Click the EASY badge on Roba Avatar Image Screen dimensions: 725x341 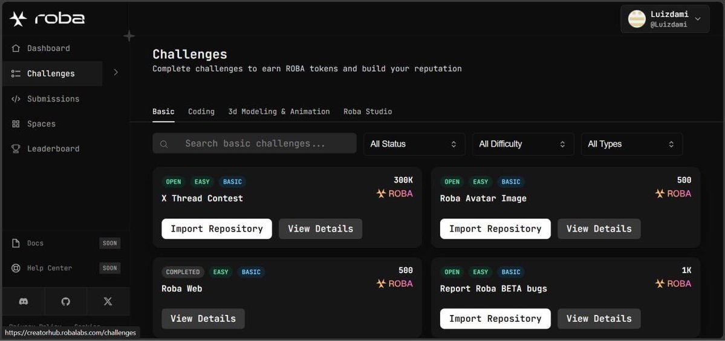[x=480, y=181]
